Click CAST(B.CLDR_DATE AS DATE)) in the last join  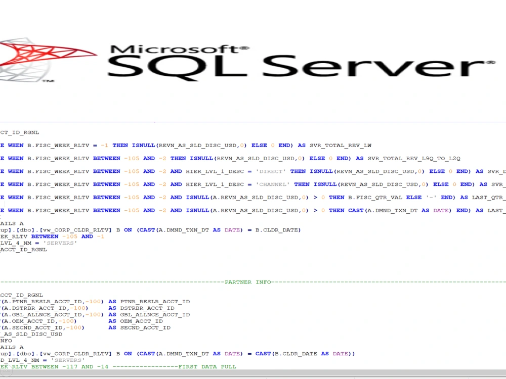tap(305, 354)
